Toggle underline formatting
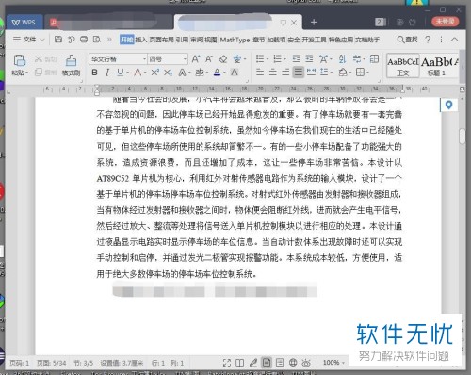This screenshot has width=471, height=375. (x=120, y=73)
